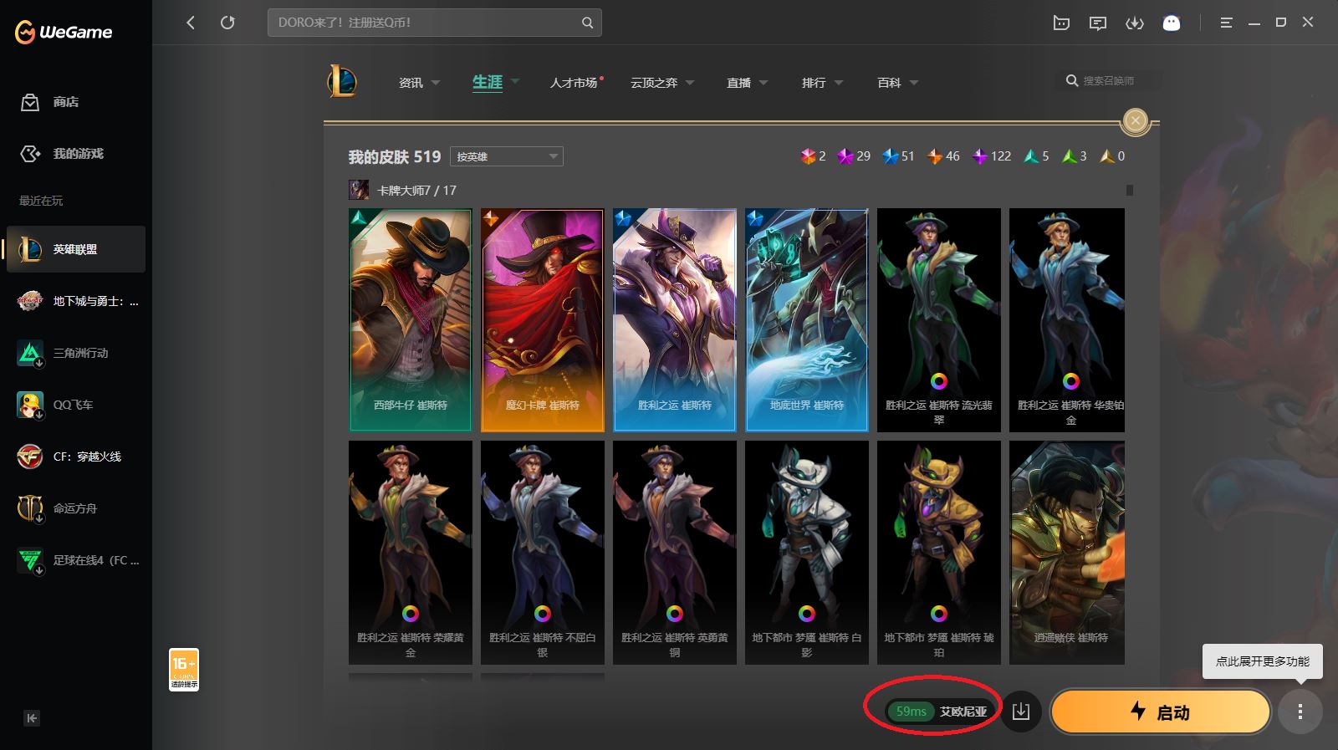Screen dimensions: 1338x750
Task: Open the hamburger menu in the title bar
Action: (1226, 23)
